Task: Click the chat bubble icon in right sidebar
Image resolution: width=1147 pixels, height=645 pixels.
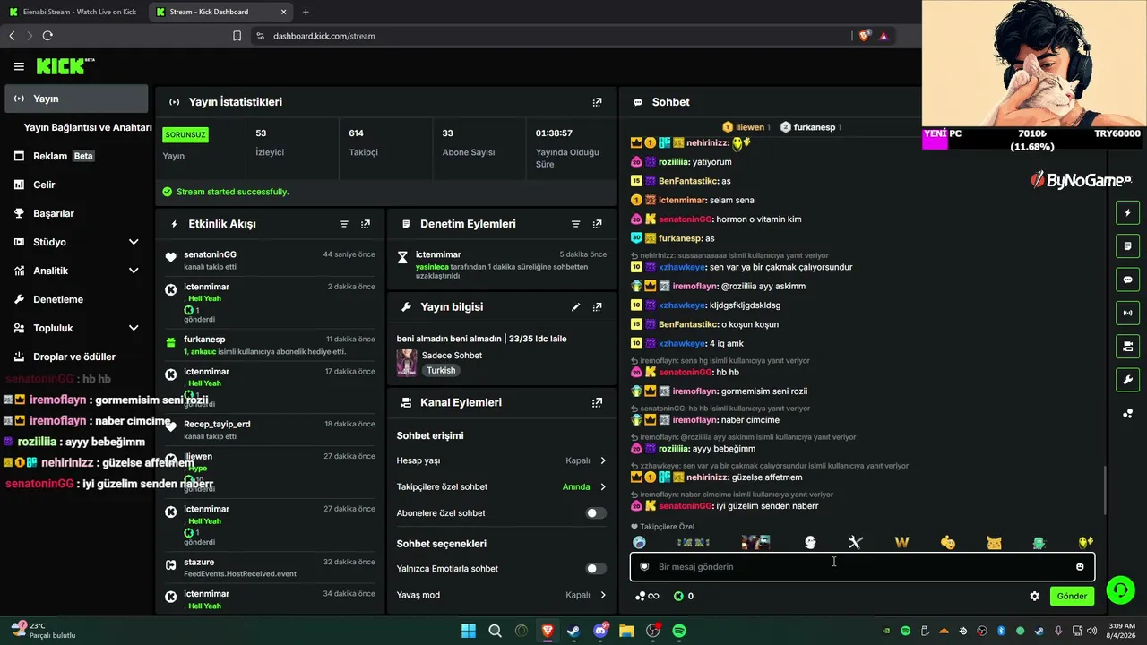Action: click(1127, 279)
